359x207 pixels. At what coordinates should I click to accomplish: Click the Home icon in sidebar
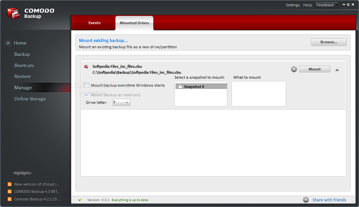point(8,43)
